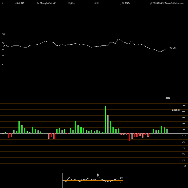The image size is (188, 188).
Task: Click the -20 label on MR right axis
Action: (183, 142)
